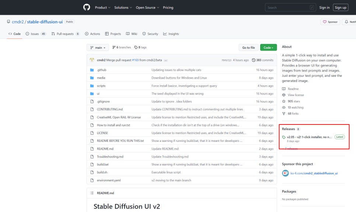Open the scripts folder
The image size is (356, 212).
coord(101,86)
